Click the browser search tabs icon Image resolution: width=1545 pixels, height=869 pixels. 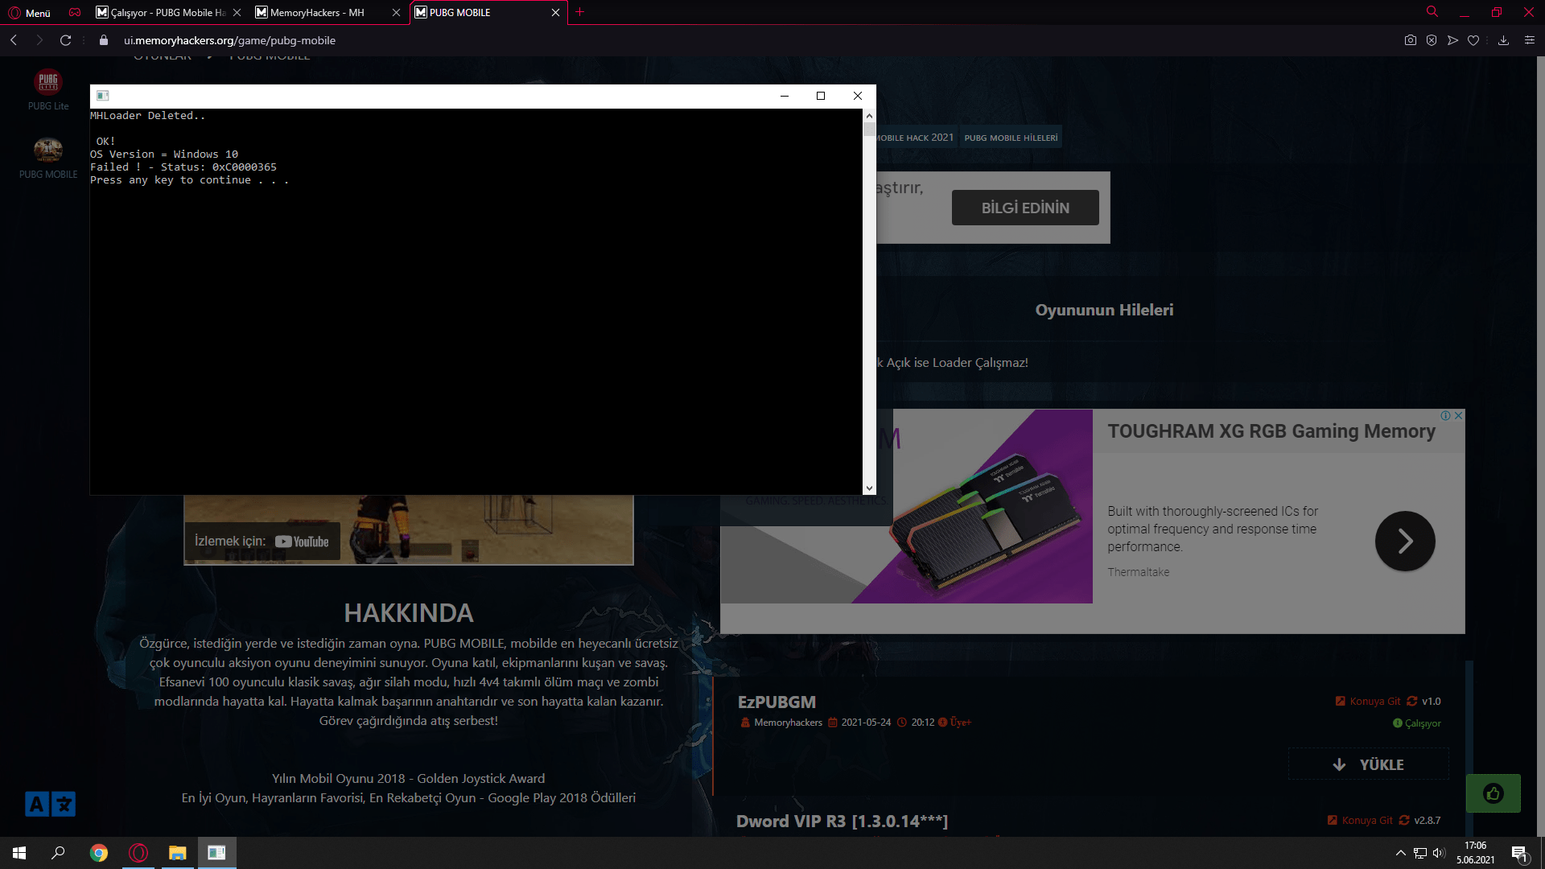[1432, 12]
